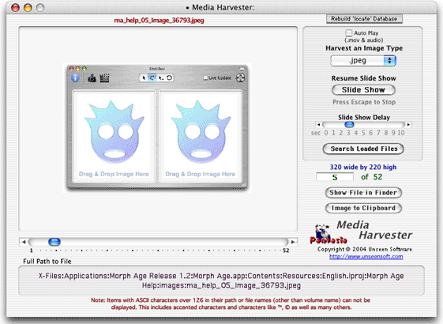Viewport: 443px width, 324px height.
Task: Click the image position slider thumb
Action: (x=54, y=242)
